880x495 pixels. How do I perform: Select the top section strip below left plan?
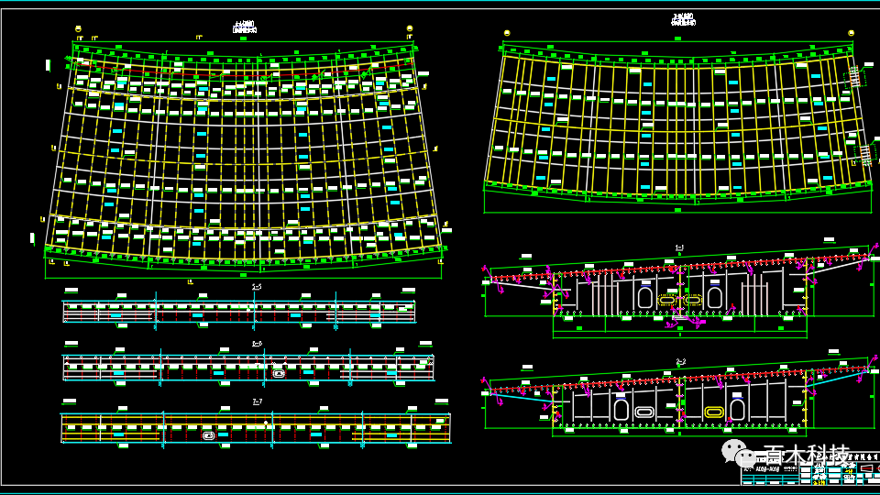click(x=238, y=312)
